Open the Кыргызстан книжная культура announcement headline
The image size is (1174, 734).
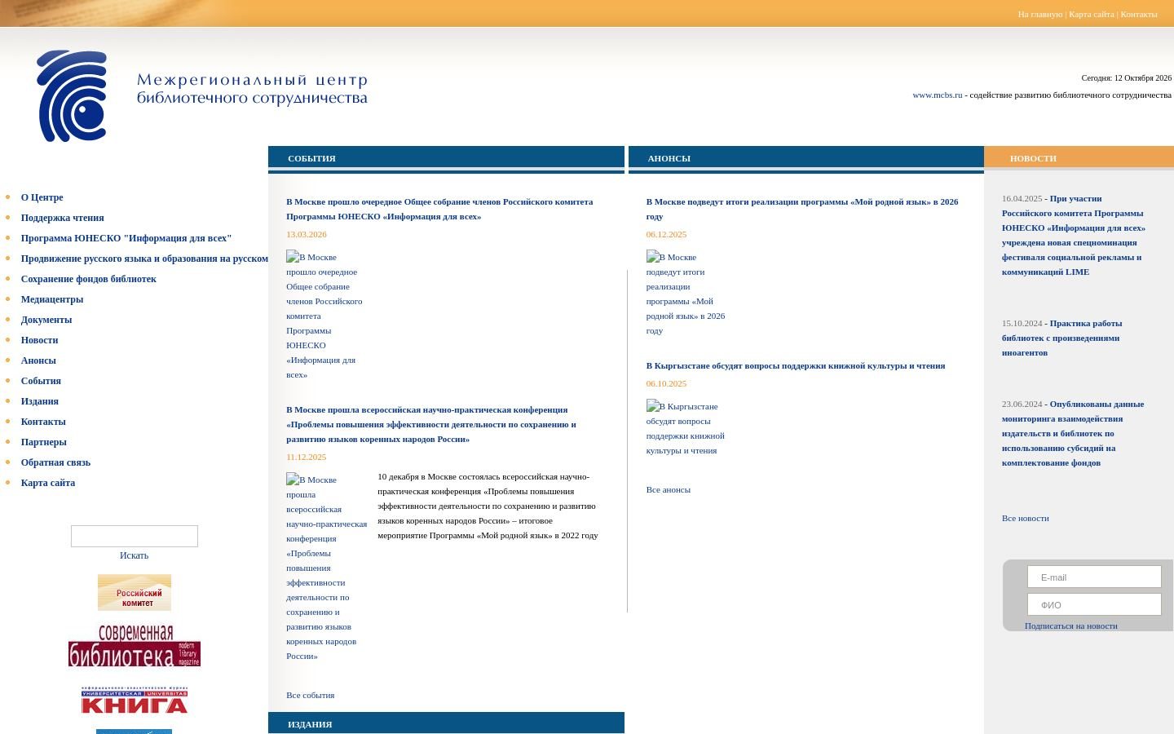click(796, 365)
